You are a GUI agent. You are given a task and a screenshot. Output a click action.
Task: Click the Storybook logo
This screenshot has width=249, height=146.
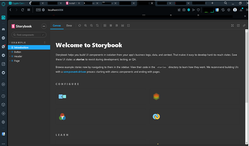click(x=22, y=26)
